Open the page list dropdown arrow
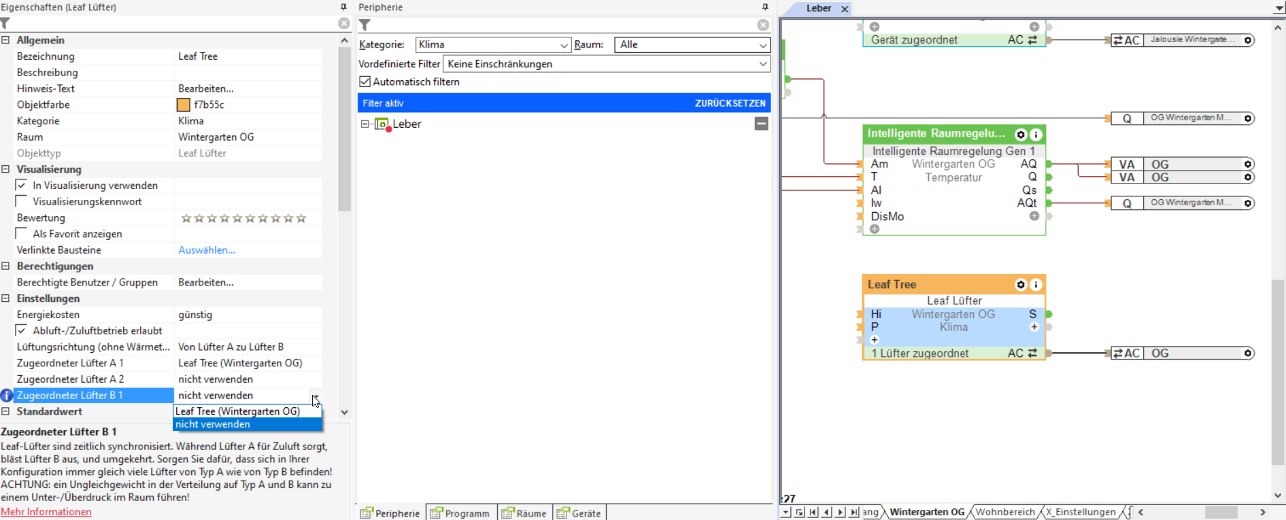Screen dimensions: 1286x520 point(786,513)
